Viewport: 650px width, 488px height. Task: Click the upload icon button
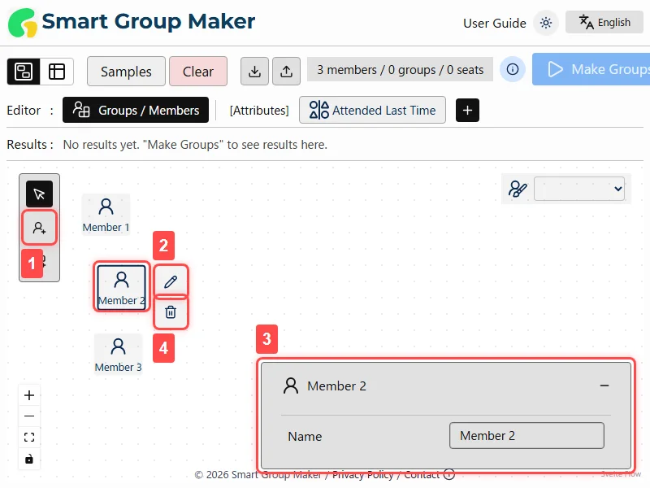click(x=286, y=72)
